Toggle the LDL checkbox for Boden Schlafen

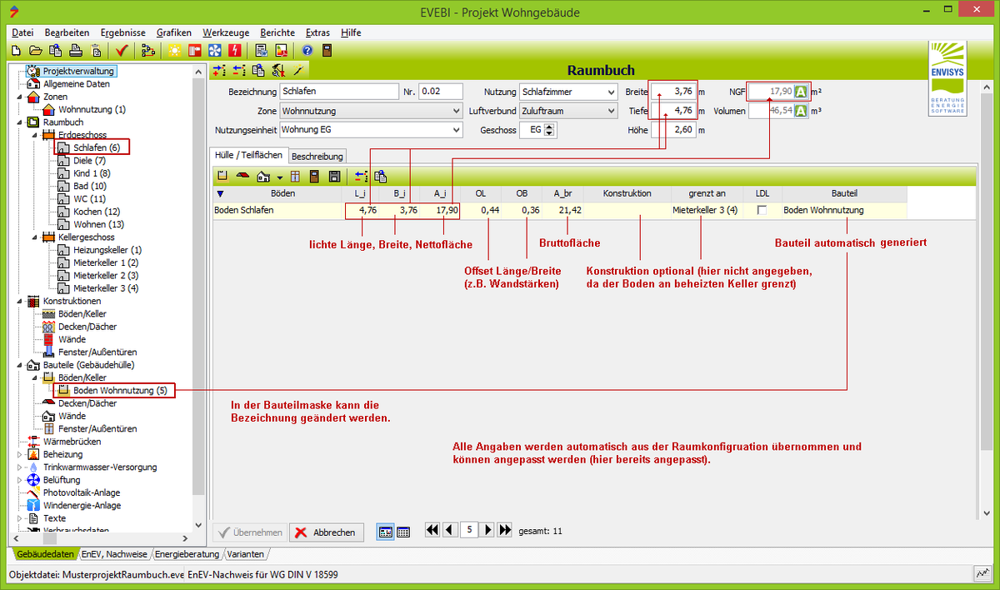click(762, 211)
